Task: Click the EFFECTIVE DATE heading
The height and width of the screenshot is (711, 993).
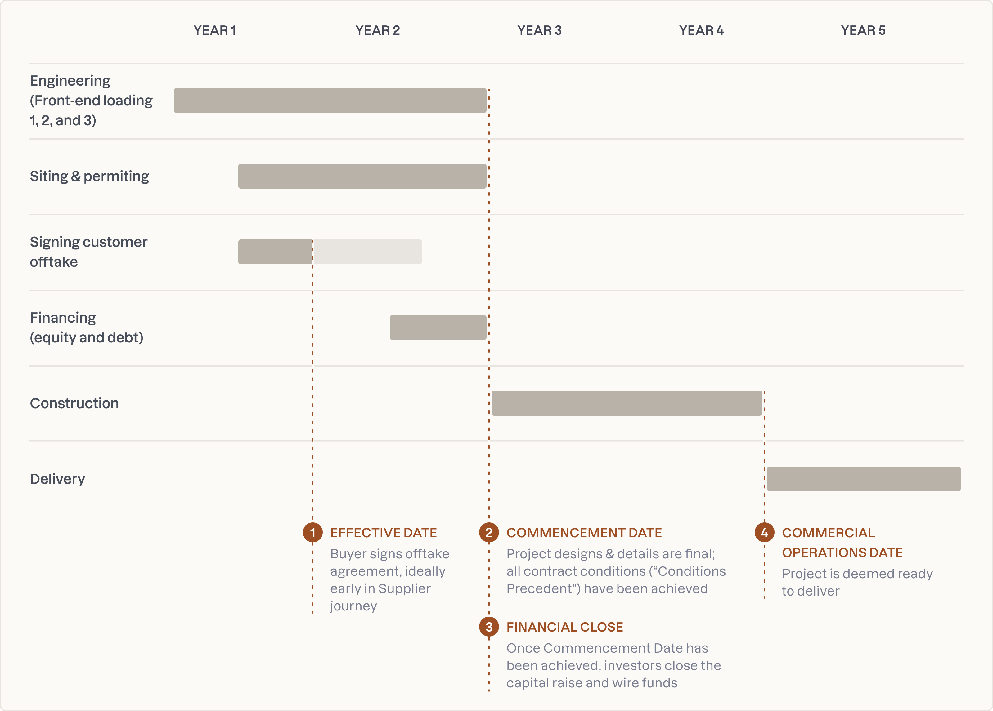Action: click(x=384, y=533)
